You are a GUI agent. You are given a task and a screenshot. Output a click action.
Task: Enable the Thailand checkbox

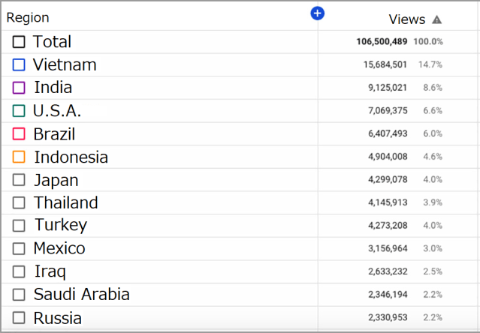pyautogui.click(x=19, y=203)
